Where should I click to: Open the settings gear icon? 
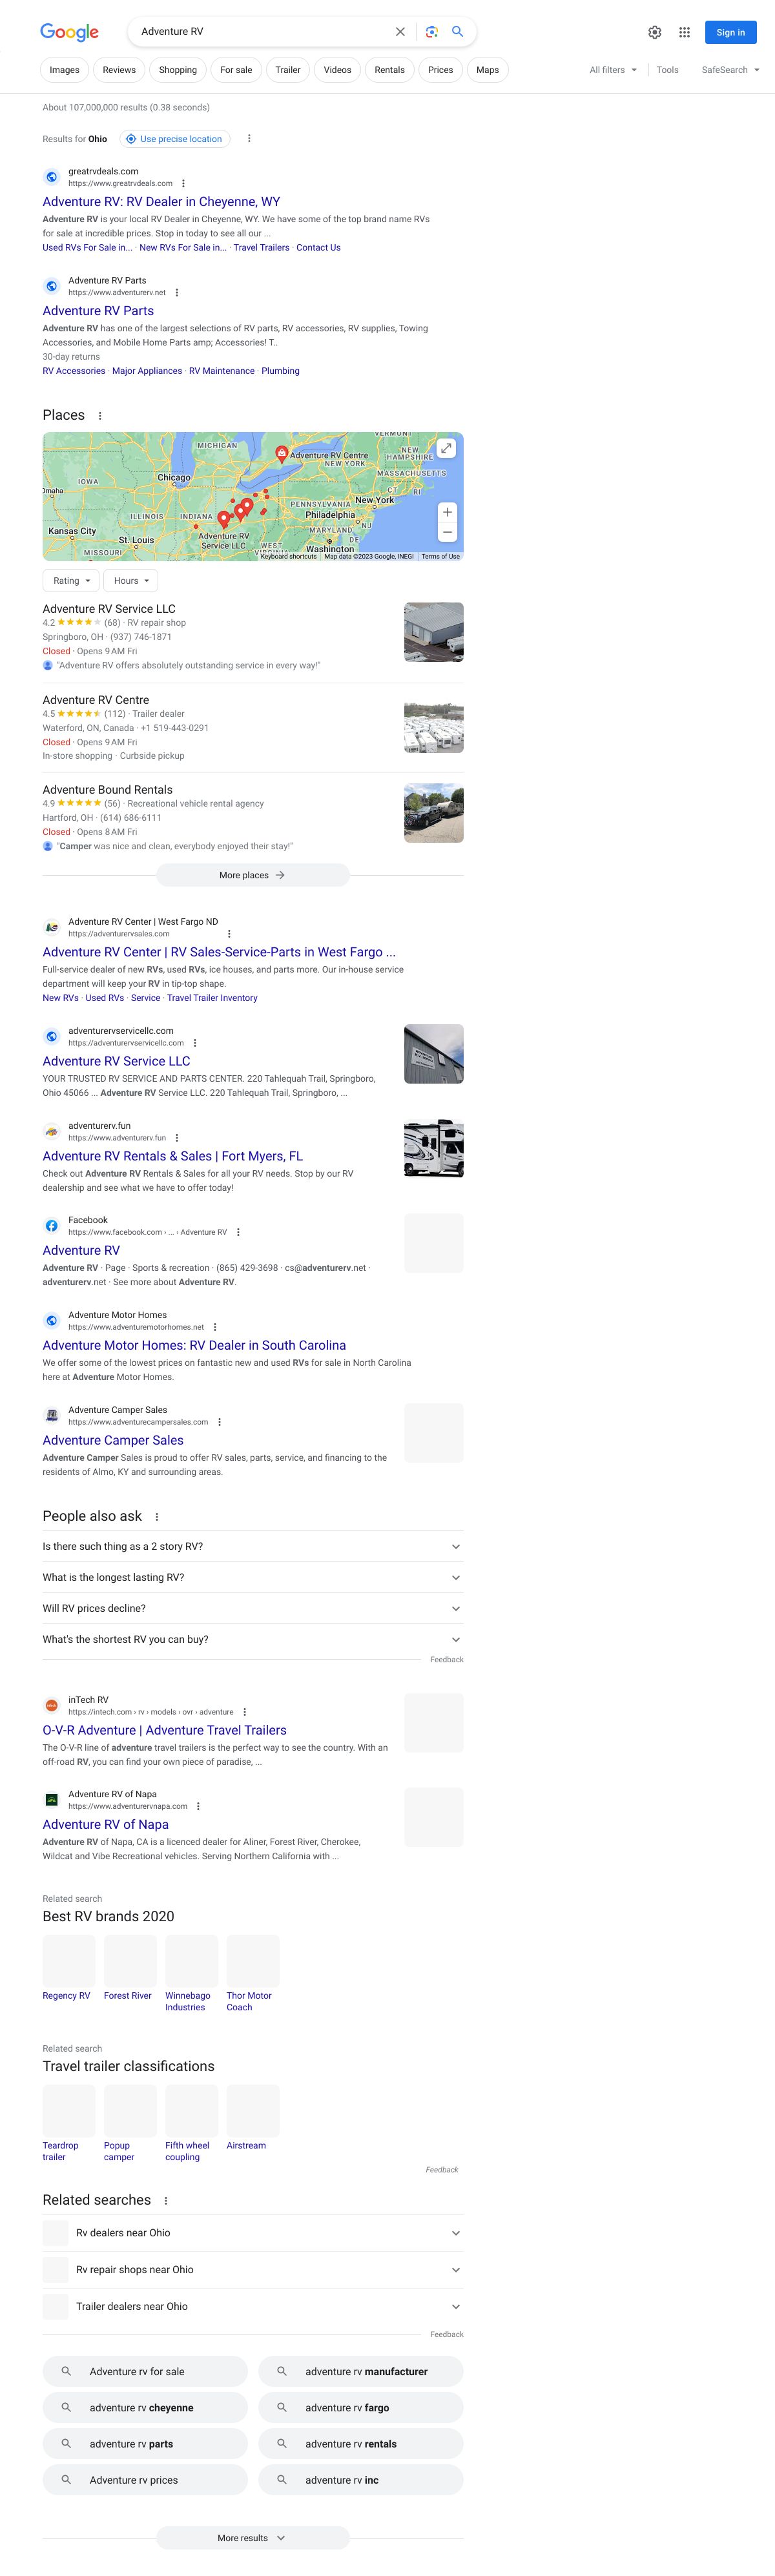[654, 32]
